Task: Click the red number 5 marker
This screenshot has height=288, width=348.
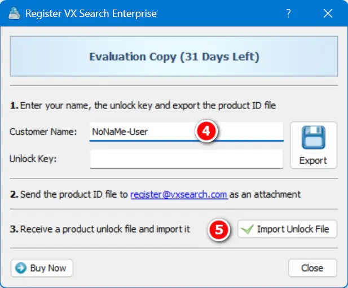Action: [219, 230]
